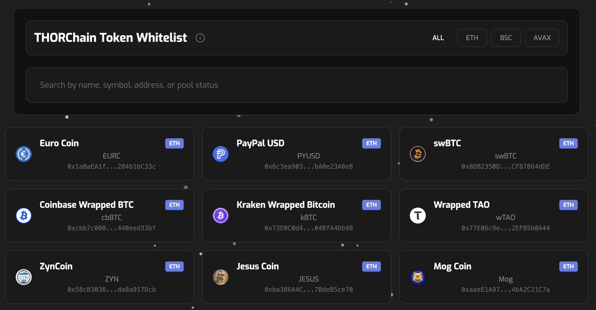Screen dimensions: 596x310
Task: Click the kBTC symbol text
Action: [x=309, y=217]
